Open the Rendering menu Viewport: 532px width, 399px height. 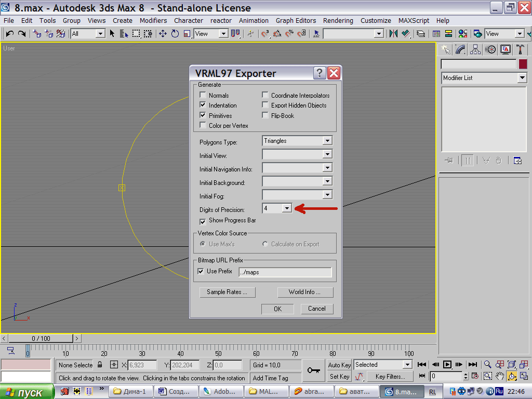(338, 21)
